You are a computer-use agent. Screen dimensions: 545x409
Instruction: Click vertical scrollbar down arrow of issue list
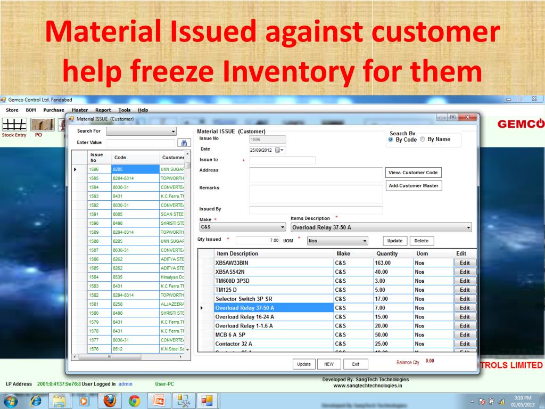188,349
